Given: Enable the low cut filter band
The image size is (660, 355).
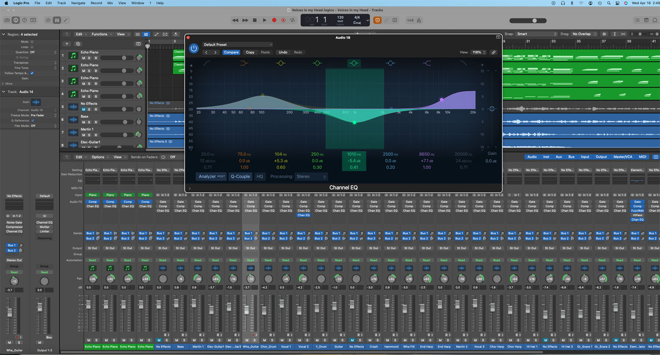Looking at the screenshot, I should pyautogui.click(x=207, y=63).
